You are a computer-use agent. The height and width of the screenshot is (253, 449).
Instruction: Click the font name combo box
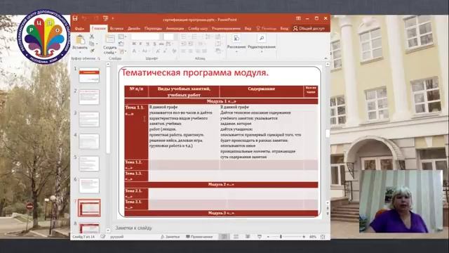[x=145, y=37]
